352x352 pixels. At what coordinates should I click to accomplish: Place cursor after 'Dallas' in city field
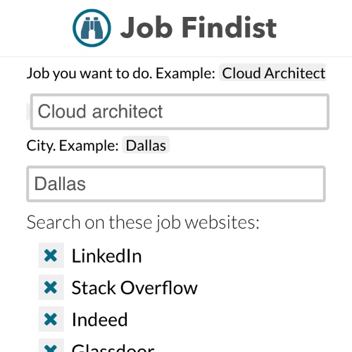[x=87, y=184]
